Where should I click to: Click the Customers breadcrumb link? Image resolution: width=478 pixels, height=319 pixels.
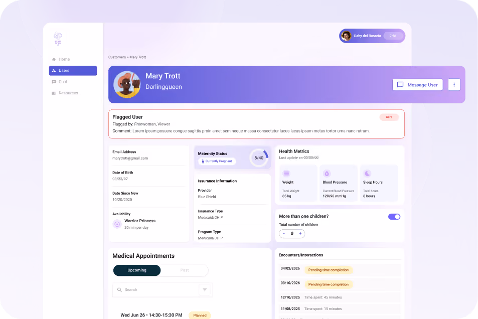click(117, 57)
